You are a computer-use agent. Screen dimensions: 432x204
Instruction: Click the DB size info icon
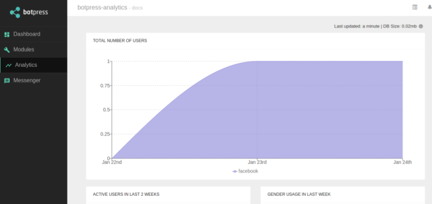pyautogui.click(x=421, y=26)
